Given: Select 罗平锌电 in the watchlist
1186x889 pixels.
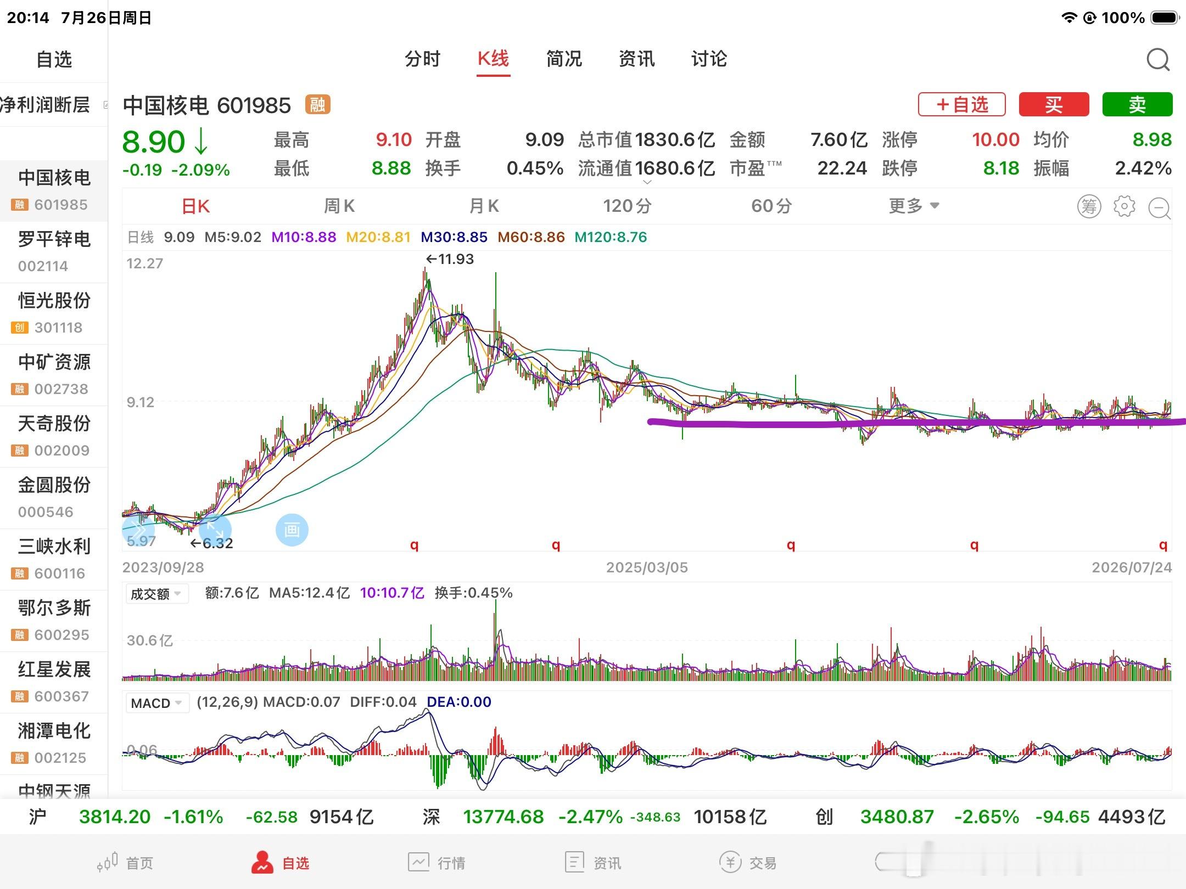Looking at the screenshot, I should (x=54, y=252).
